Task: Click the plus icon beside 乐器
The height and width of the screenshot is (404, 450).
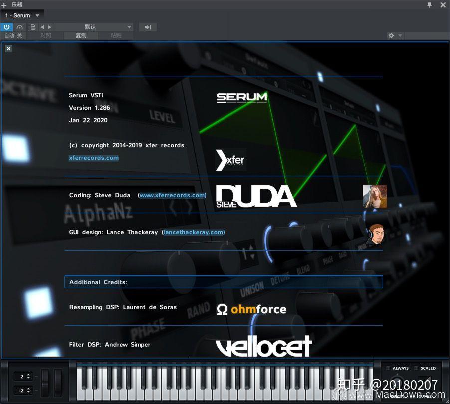Action: pyautogui.click(x=4, y=5)
